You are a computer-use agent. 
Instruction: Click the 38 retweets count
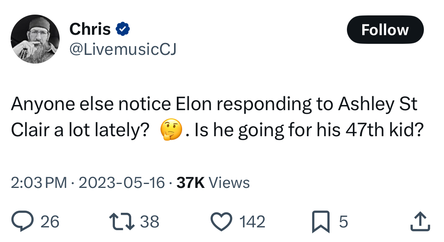pyautogui.click(x=150, y=221)
